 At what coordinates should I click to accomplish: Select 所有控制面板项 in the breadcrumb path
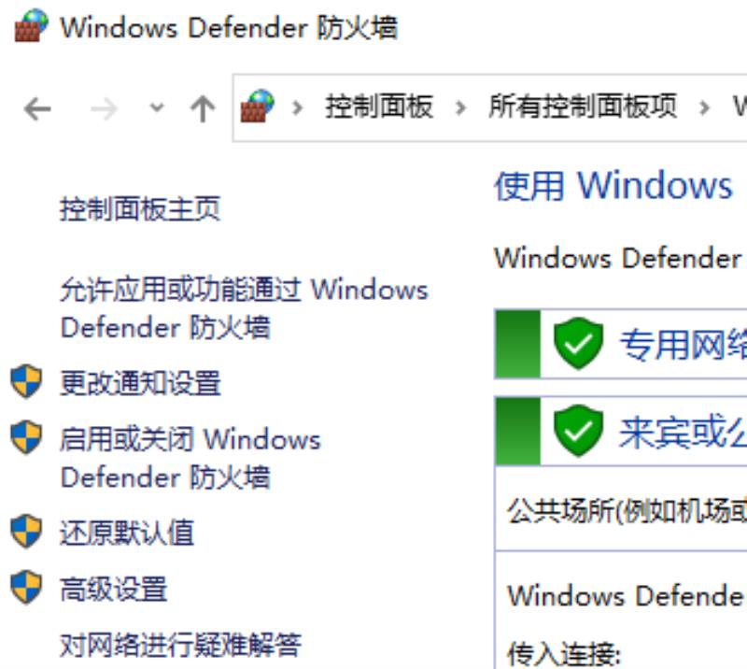583,107
